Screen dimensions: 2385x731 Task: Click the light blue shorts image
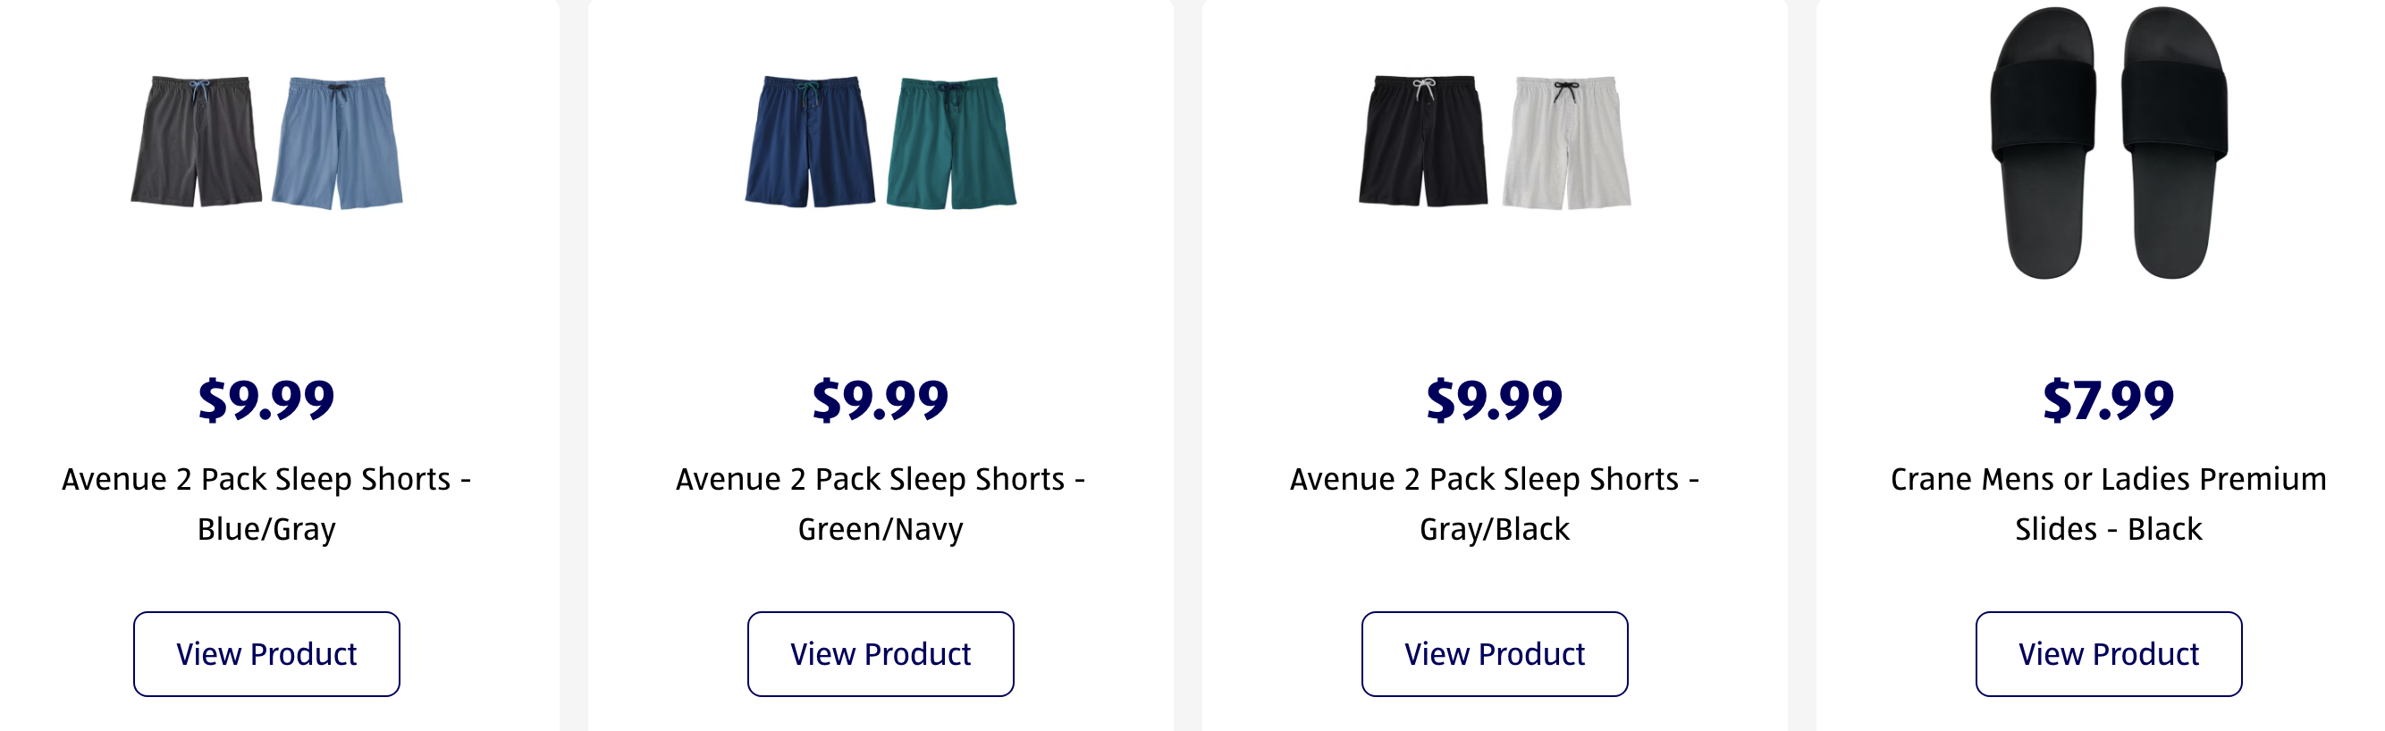[338, 142]
